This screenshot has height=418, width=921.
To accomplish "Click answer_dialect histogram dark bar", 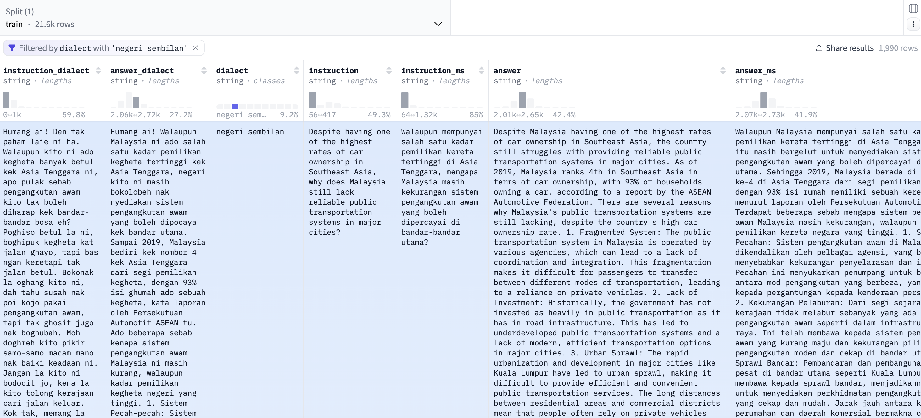I will pyautogui.click(x=136, y=102).
